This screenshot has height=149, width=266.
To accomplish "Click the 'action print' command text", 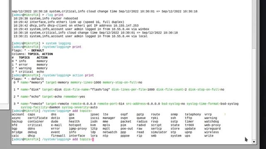I will (x=83, y=75).
